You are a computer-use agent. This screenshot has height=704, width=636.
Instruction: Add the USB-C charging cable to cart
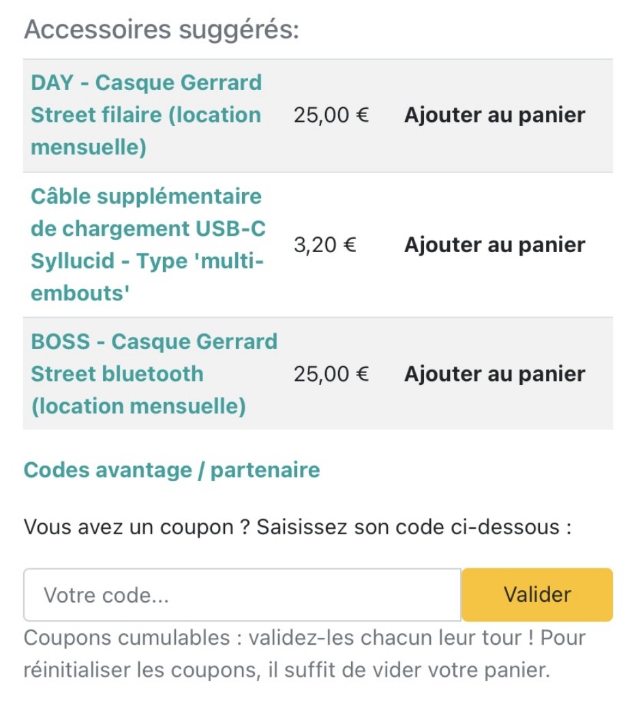click(494, 245)
